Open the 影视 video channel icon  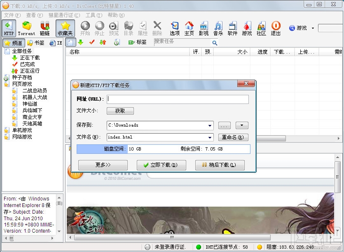pos(204,28)
